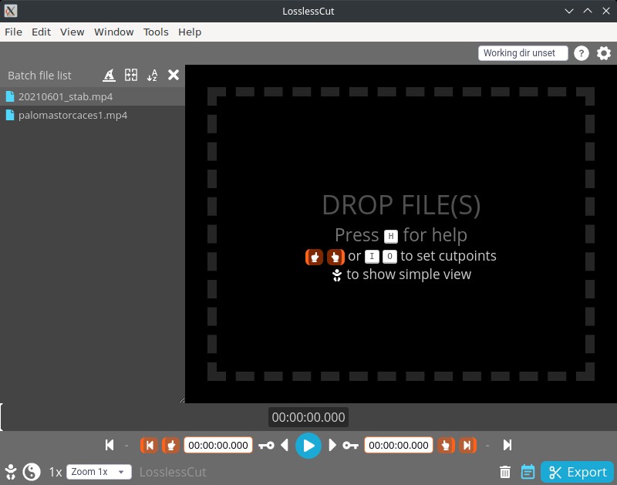Toggle simple view baby icon in bottom bar
The image size is (617, 485).
pos(11,472)
